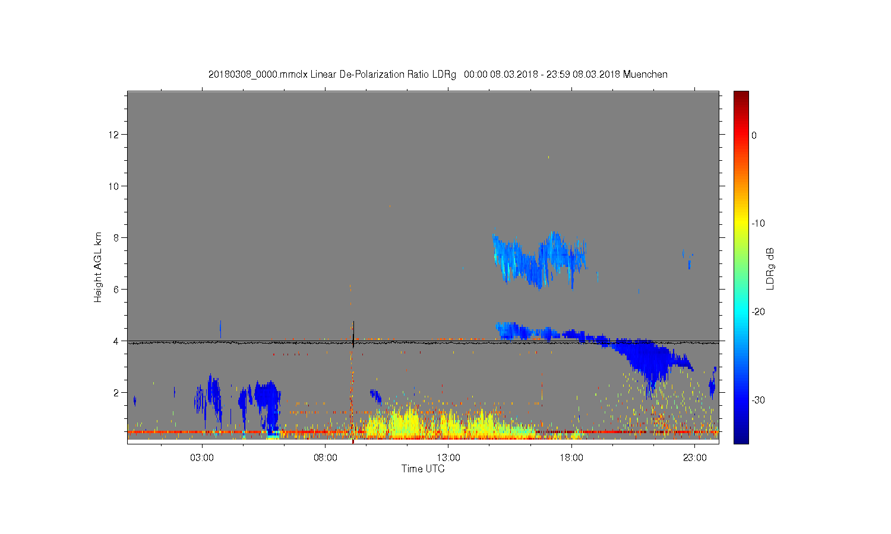Select the Time UTC axis label
This screenshot has height=534, width=891.
pos(423,469)
